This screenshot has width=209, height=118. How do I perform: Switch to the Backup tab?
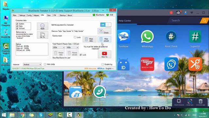[x=63, y=15]
